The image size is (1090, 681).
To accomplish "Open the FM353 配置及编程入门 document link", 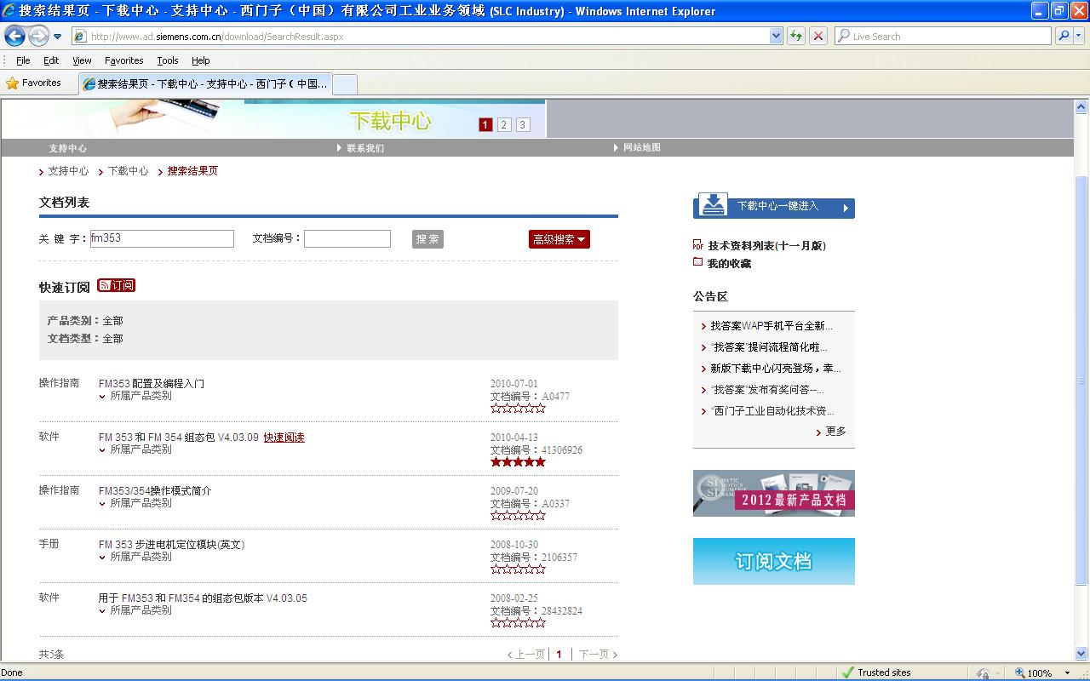I will point(152,384).
